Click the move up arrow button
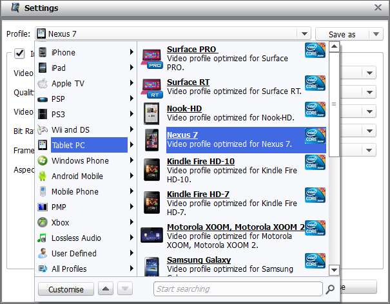 tap(106, 289)
